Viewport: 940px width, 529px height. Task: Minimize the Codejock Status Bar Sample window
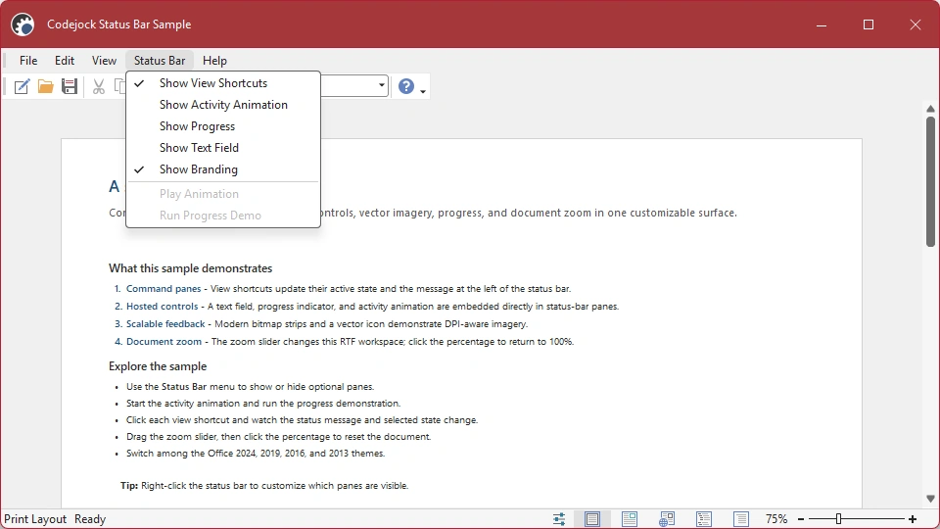pos(822,24)
